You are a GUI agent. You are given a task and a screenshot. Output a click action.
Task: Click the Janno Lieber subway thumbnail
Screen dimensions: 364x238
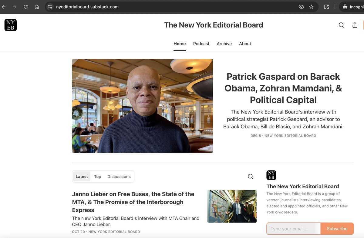pos(232,206)
